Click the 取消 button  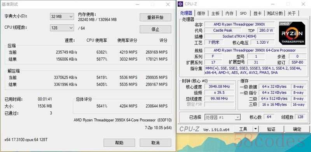point(155,143)
